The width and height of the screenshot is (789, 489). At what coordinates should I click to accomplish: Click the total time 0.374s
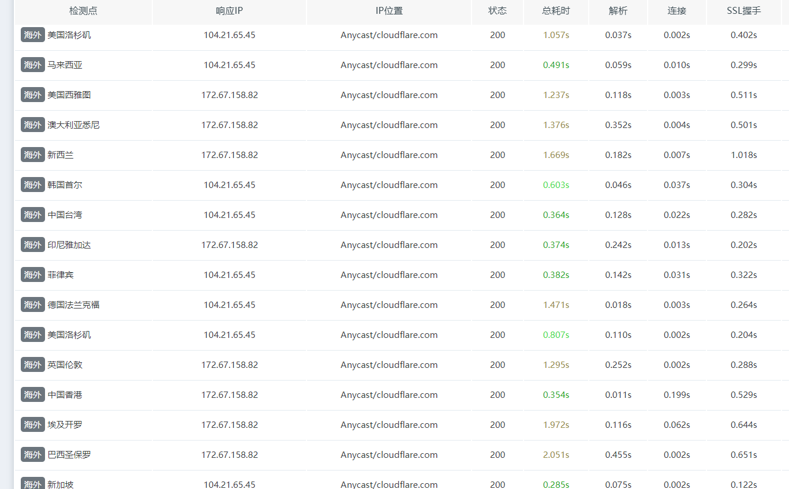click(x=556, y=245)
